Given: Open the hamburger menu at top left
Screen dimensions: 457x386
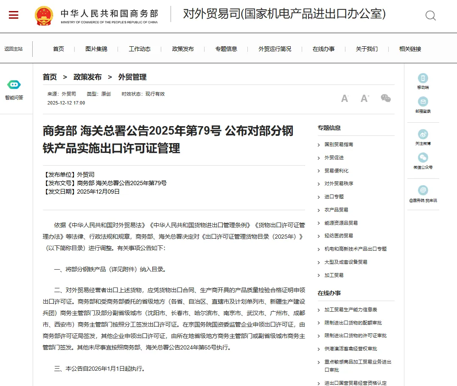Looking at the screenshot, I should point(13,14).
